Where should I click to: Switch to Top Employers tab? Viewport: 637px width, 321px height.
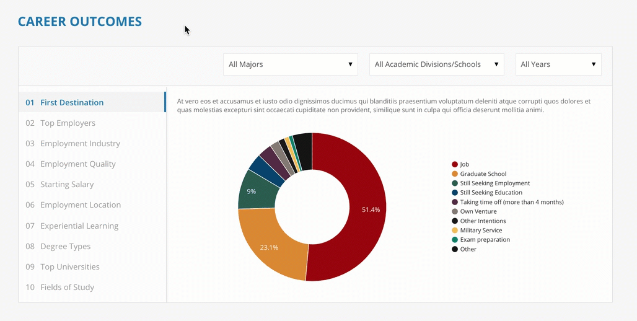[68, 123]
